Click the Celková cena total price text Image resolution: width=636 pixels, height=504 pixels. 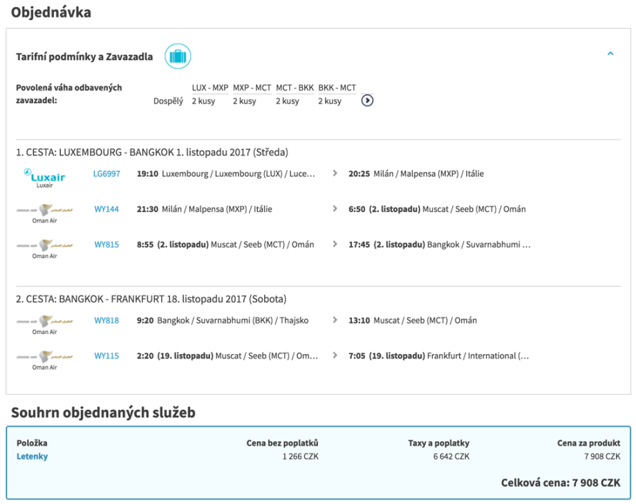point(560,483)
